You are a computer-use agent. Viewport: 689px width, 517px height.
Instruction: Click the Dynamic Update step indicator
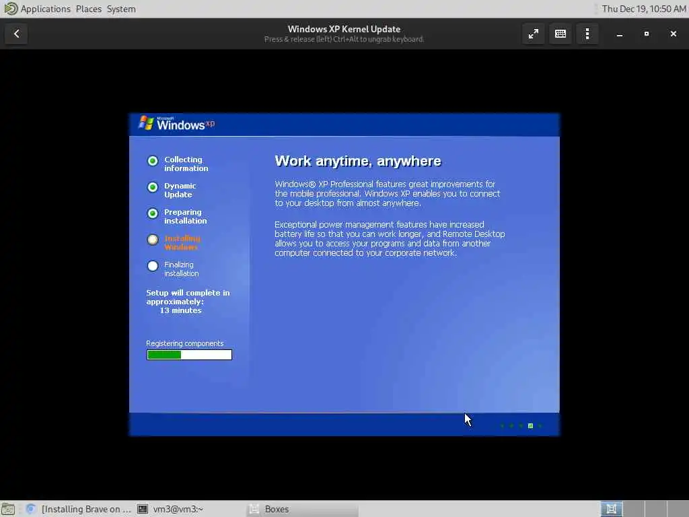153,187
